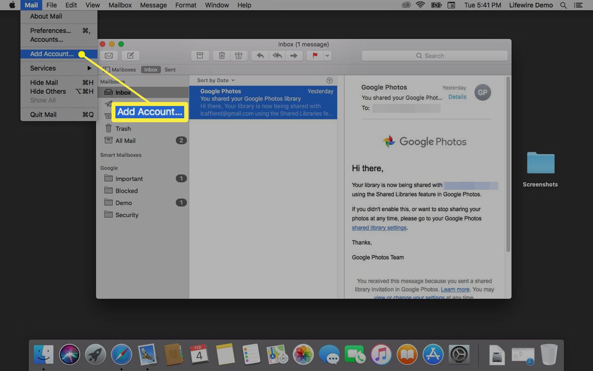Image resolution: width=593 pixels, height=371 pixels.
Task: Select Quit Mail from the menu
Action: point(59,114)
